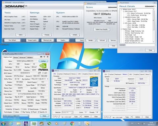This screenshot has width=158, height=126.
Task: Open the Bench tab in right CPU-Z
Action: [142, 74]
